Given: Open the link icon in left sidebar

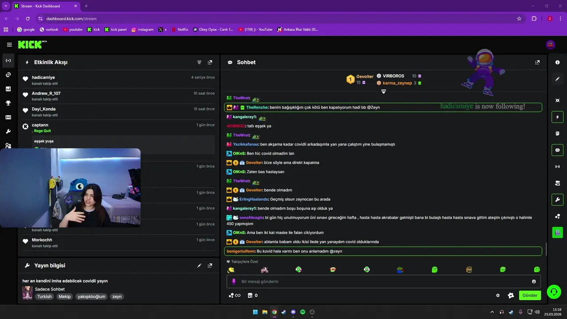Looking at the screenshot, I should pos(8,75).
